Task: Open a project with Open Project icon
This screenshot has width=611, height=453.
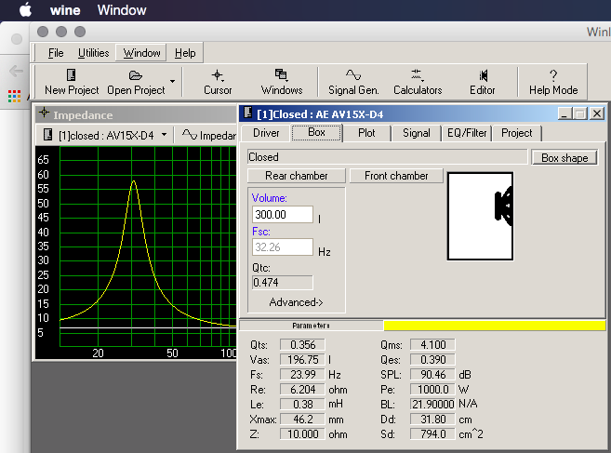Action: [x=136, y=82]
